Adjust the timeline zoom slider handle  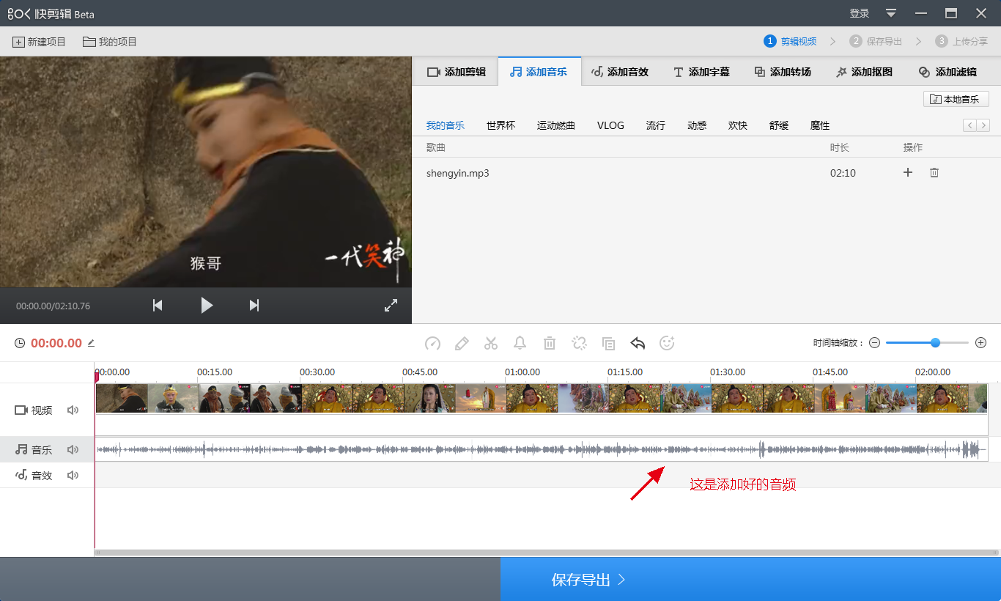click(x=935, y=342)
